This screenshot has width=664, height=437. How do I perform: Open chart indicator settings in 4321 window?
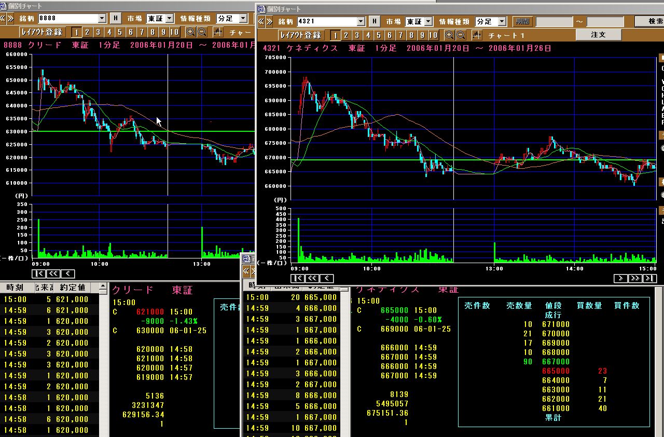point(477,35)
